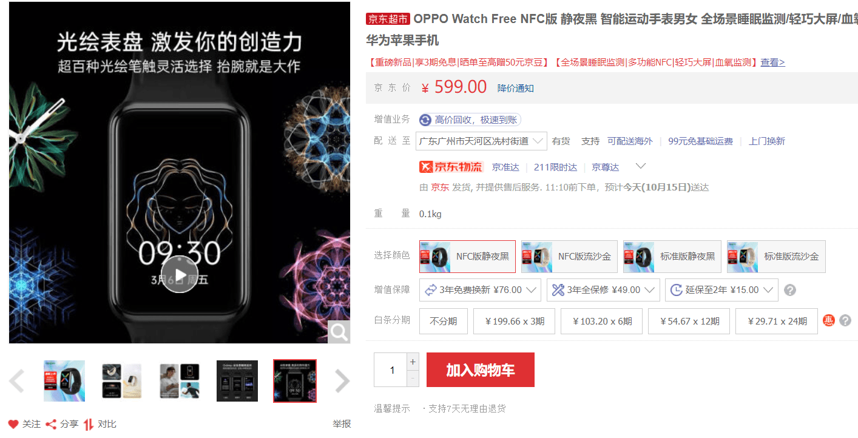Click the magnifier zoom icon on image
The height and width of the screenshot is (438, 858).
pyautogui.click(x=339, y=332)
